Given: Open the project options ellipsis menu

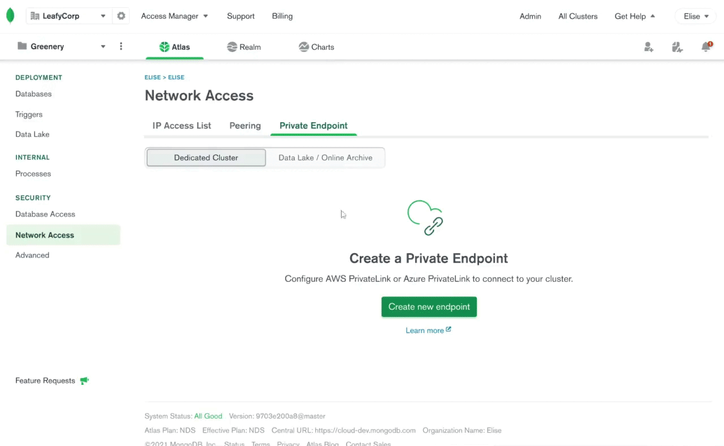Looking at the screenshot, I should 121,46.
